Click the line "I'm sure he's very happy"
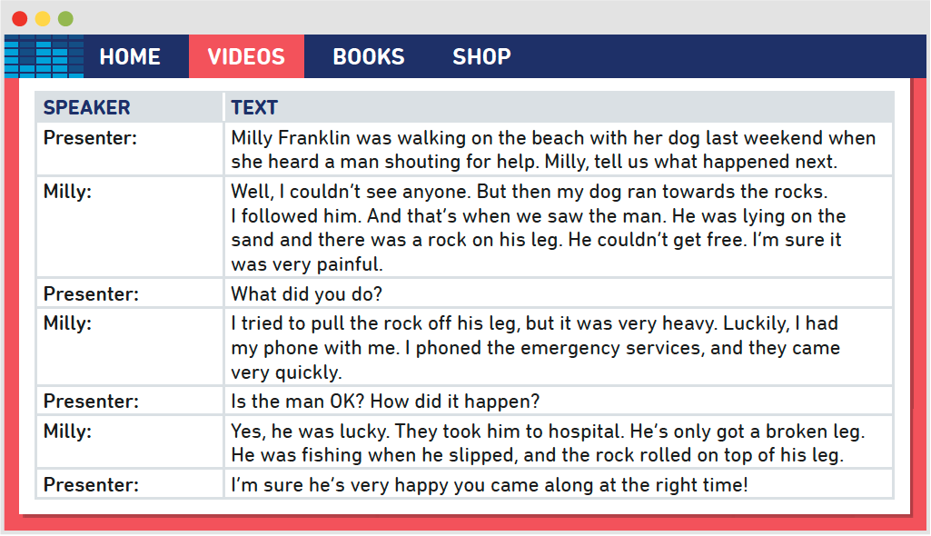The height and width of the screenshot is (536, 931). (x=490, y=484)
